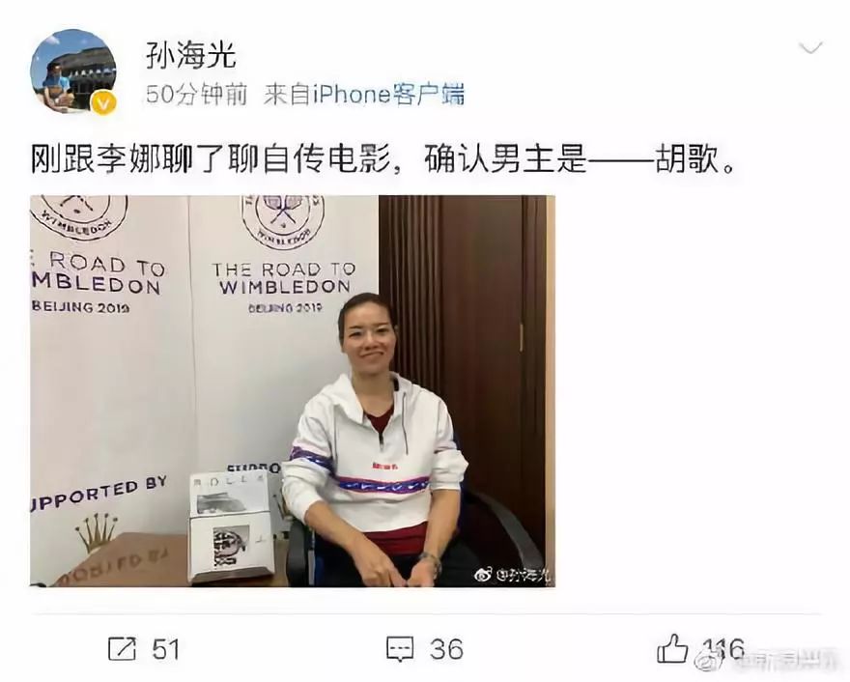The width and height of the screenshot is (850, 682).
Task: Open repost count 51
Action: (165, 649)
